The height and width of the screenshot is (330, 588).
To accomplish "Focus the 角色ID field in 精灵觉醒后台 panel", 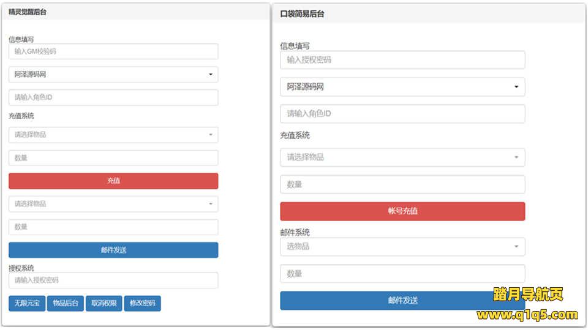I will (x=113, y=98).
